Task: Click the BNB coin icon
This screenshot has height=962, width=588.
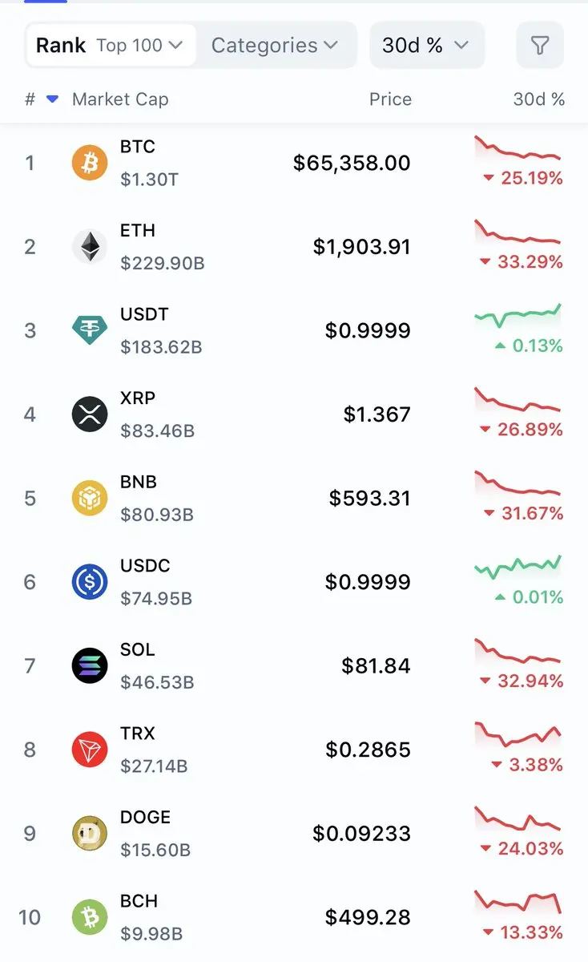Action: tap(90, 499)
